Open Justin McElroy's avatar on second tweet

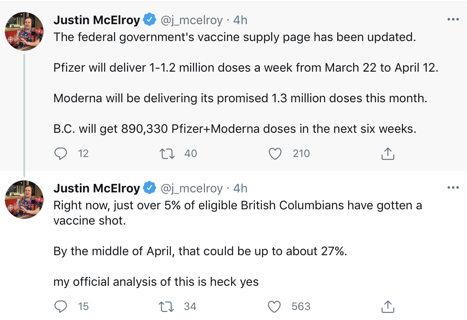coord(24,200)
